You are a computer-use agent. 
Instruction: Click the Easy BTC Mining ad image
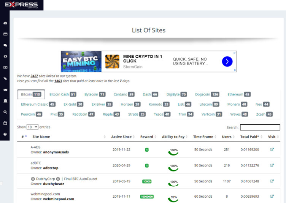click(x=81, y=62)
